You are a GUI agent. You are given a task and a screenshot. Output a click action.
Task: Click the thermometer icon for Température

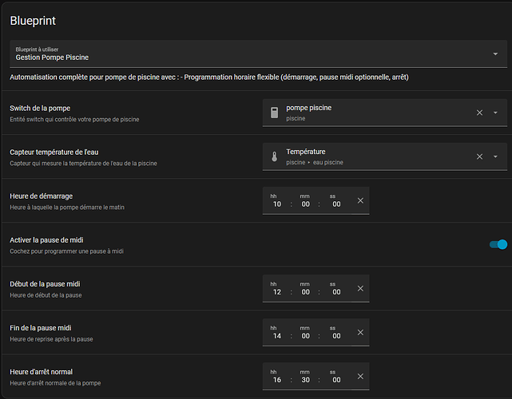(x=274, y=157)
